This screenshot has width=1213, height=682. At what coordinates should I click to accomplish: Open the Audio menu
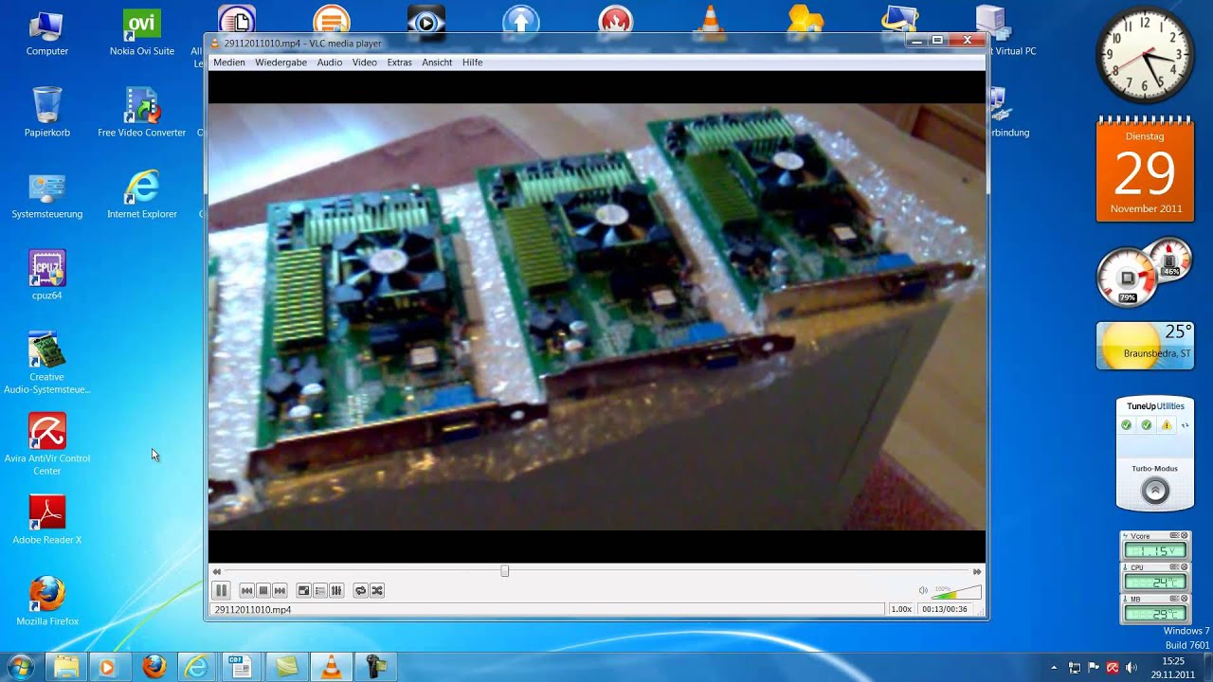330,63
